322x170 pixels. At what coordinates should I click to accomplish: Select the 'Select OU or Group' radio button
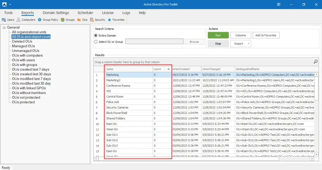point(96,42)
